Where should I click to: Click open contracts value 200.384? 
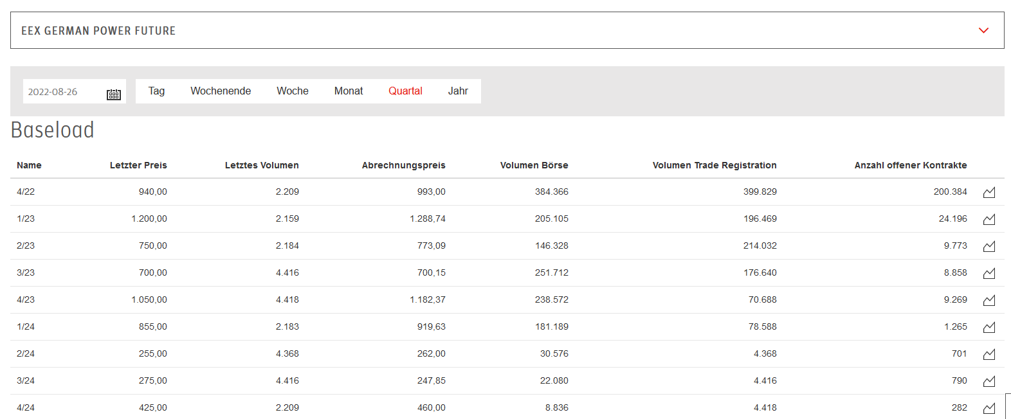click(951, 192)
